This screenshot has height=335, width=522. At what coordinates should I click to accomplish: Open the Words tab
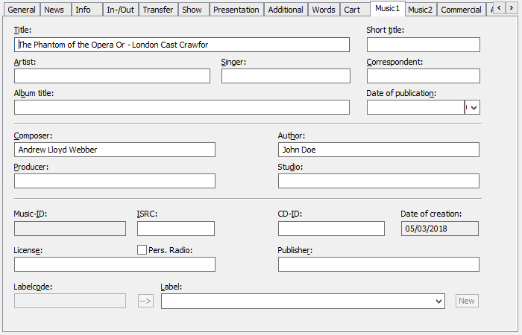pos(323,10)
